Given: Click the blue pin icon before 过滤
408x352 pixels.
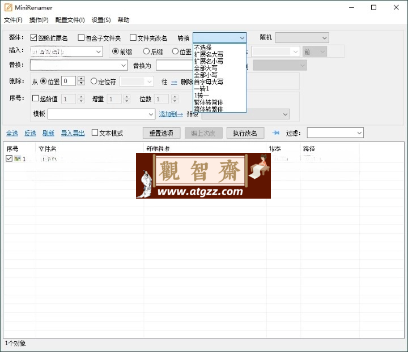Looking at the screenshot, I should 276,133.
